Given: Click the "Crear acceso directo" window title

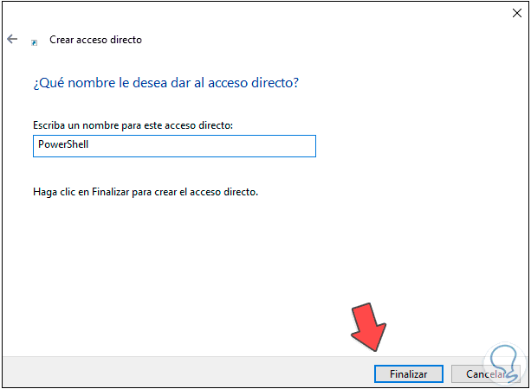Looking at the screenshot, I should [x=95, y=40].
